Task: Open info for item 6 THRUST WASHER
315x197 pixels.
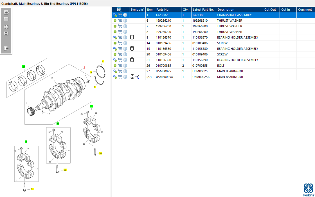Action: (125, 21)
